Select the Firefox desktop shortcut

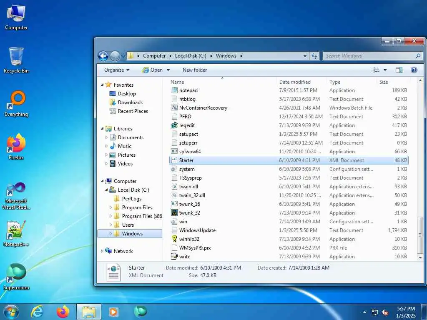16,147
